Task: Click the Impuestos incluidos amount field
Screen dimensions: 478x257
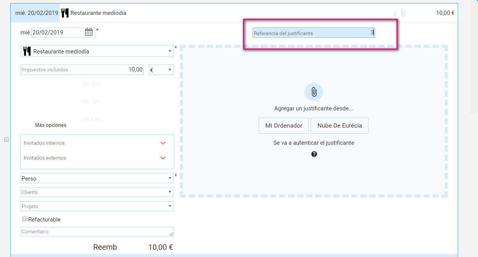Action: click(82, 70)
